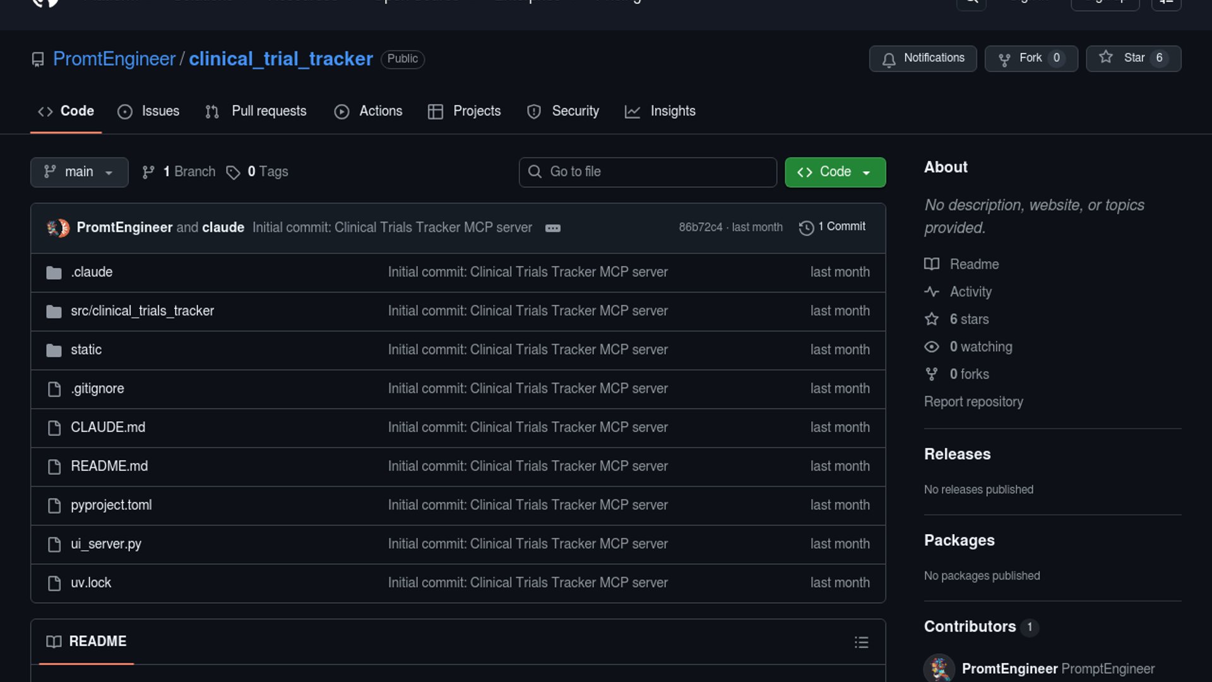The image size is (1212, 682).
Task: Click the commit history clock icon
Action: tap(806, 227)
